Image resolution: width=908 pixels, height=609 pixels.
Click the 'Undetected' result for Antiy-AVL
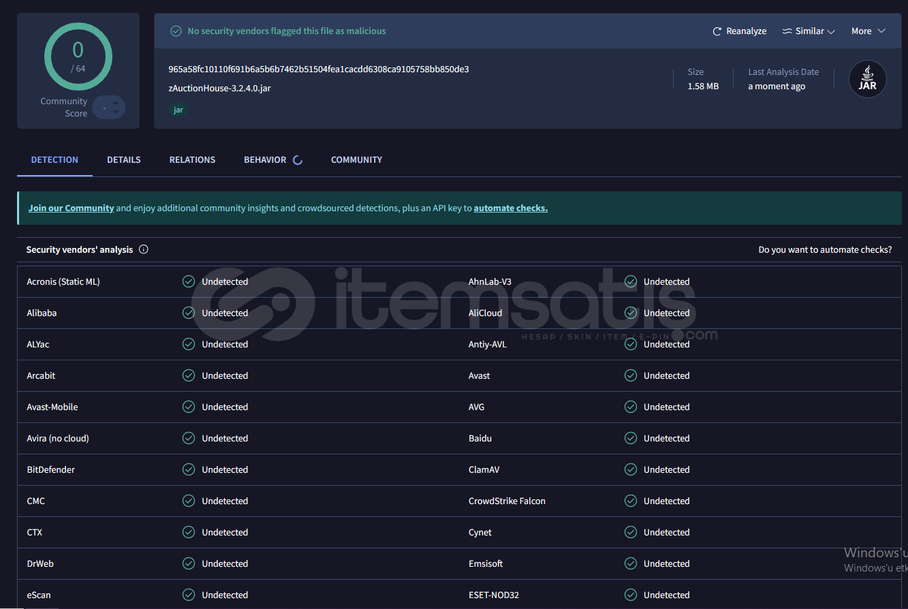[x=667, y=344]
